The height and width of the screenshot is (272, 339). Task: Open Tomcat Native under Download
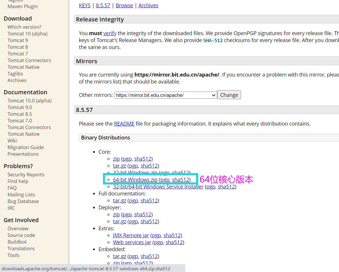point(23,67)
